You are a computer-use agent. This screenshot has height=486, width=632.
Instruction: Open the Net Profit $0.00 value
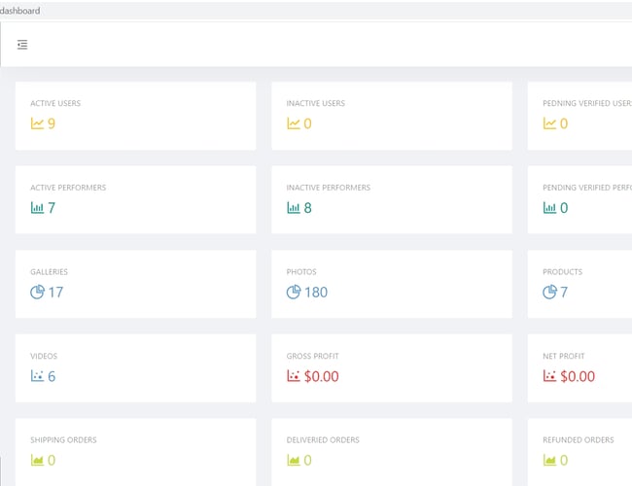(577, 376)
